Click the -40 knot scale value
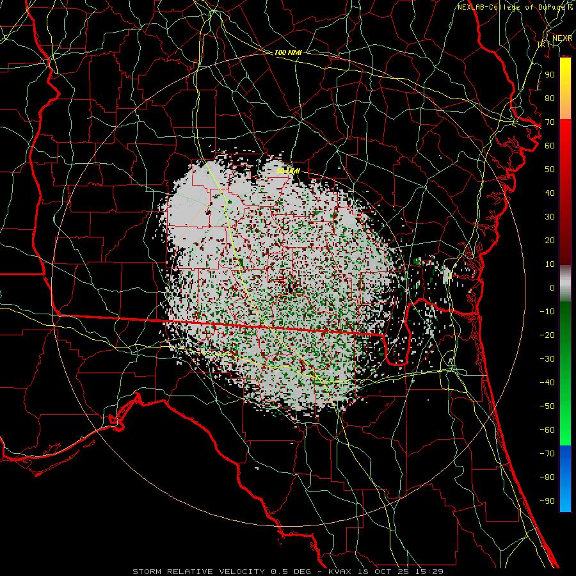 pyautogui.click(x=547, y=383)
